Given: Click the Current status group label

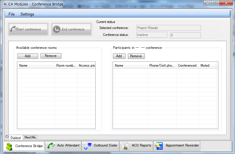Looking at the screenshot, I should pyautogui.click(x=106, y=22).
